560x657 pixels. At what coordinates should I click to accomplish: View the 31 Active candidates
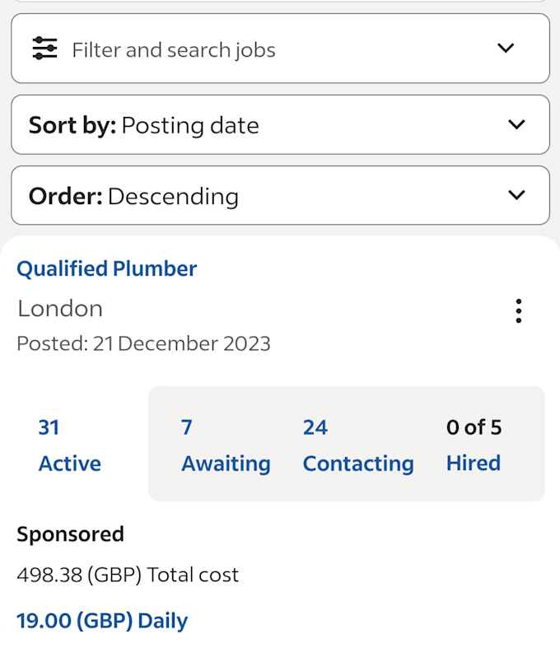[x=69, y=445]
